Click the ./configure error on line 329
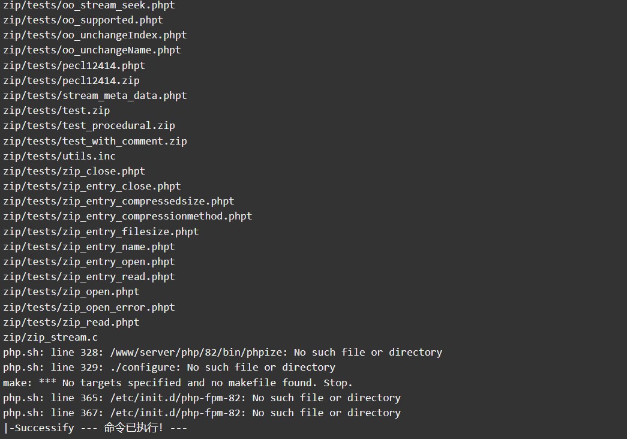 pos(169,368)
